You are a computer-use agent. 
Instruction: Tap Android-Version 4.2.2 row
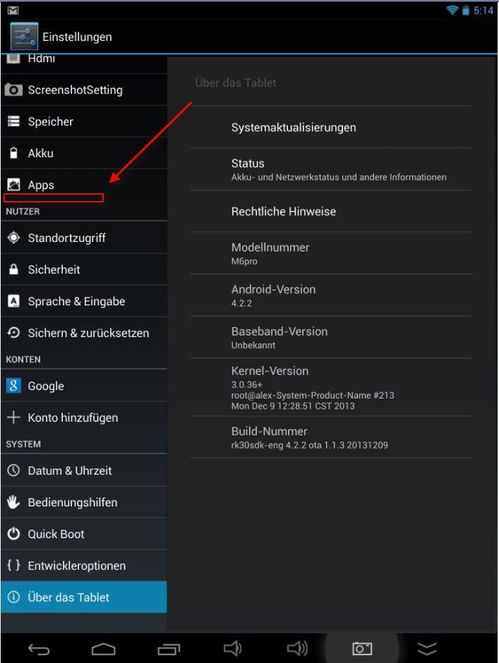coord(331,295)
